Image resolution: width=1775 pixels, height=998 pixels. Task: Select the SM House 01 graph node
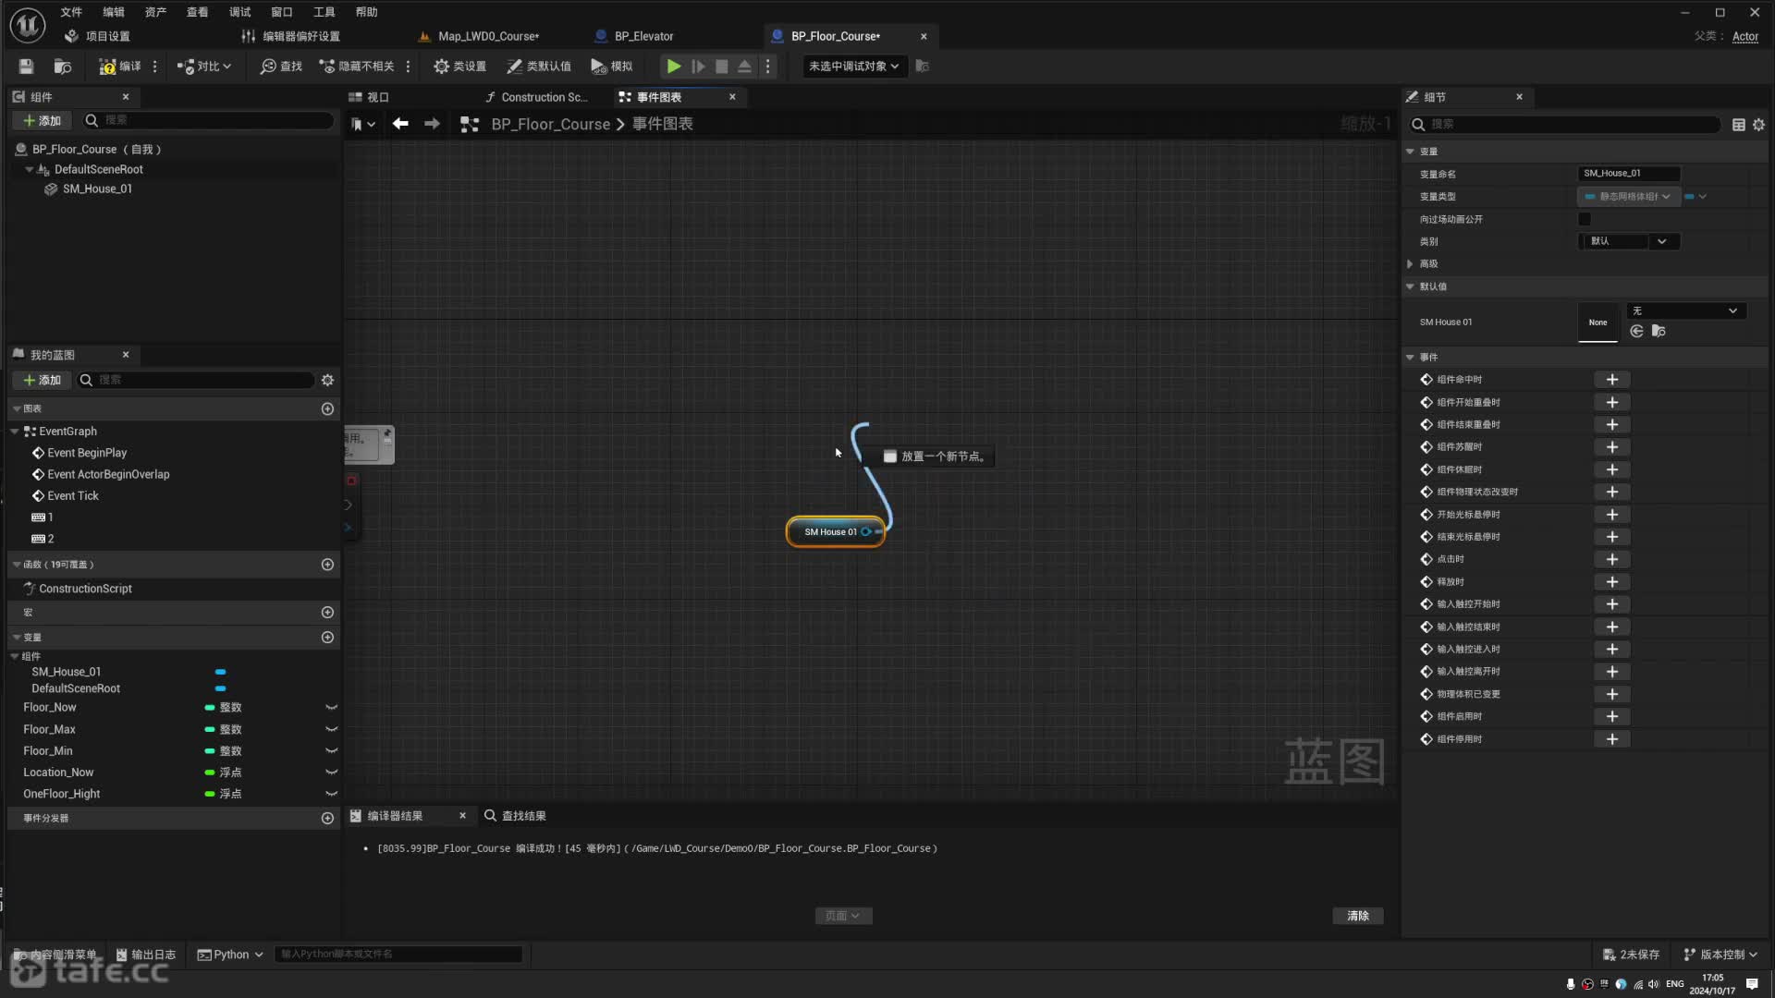tap(835, 532)
